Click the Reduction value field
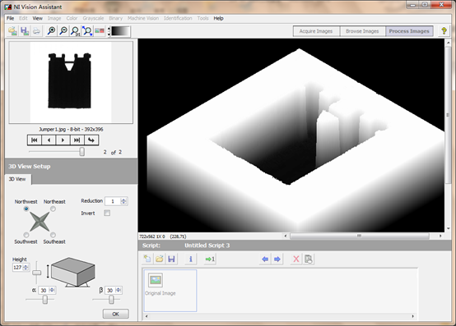This screenshot has width=456, height=326. [x=113, y=201]
